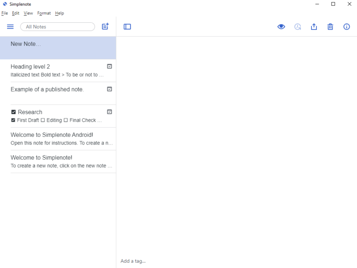The width and height of the screenshot is (357, 268).
Task: Open the Format menu
Action: tap(44, 13)
